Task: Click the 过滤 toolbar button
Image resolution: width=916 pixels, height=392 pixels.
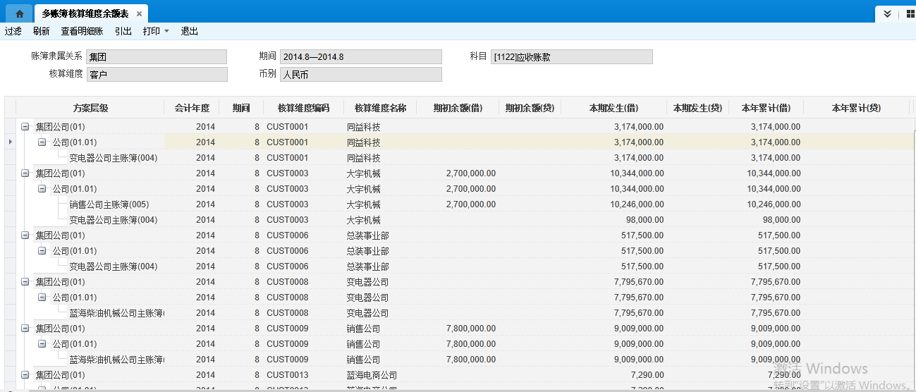Action: point(13,31)
